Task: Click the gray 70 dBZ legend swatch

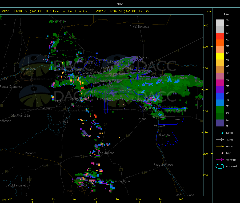Action: [x=220, y=30]
